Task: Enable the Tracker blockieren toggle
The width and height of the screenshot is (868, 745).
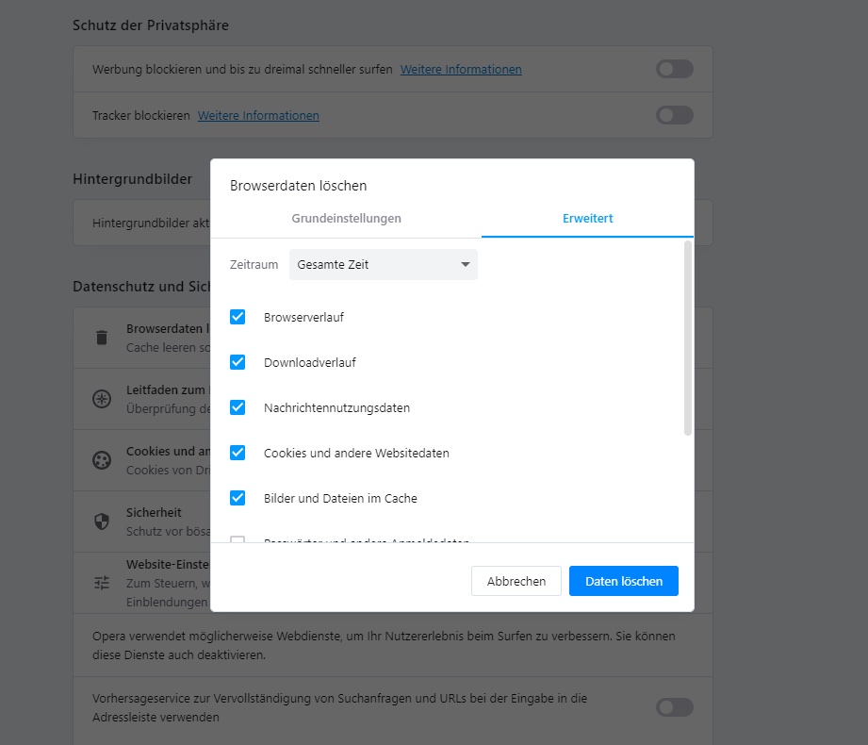Action: [674, 115]
